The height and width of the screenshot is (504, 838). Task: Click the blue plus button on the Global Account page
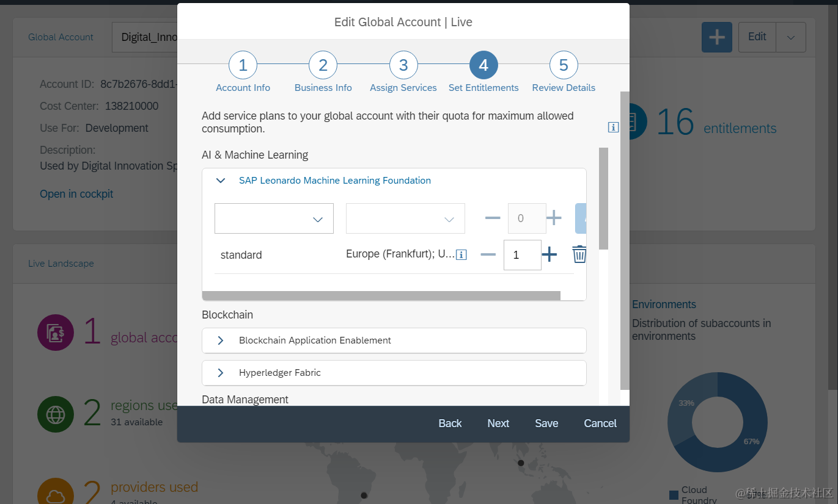tap(716, 37)
